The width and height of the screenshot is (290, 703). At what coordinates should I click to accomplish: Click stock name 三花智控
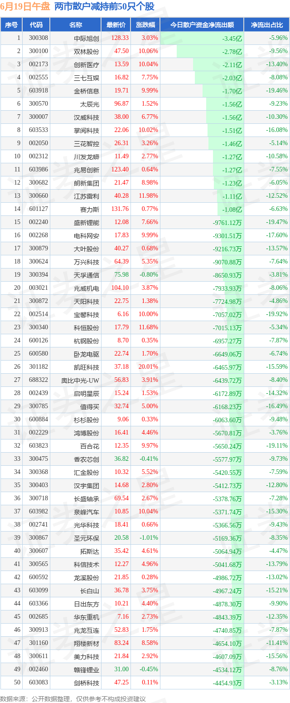(87, 143)
